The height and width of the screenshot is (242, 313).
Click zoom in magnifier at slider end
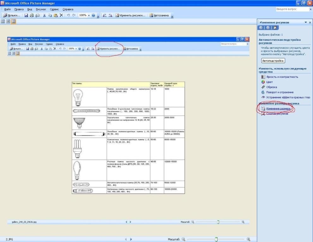[x=248, y=239]
